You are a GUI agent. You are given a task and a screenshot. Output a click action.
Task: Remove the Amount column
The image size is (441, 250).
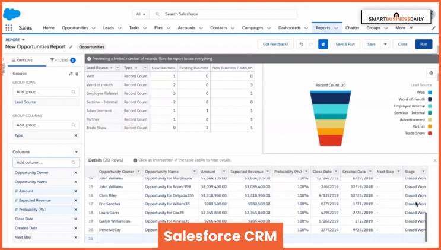(75, 191)
